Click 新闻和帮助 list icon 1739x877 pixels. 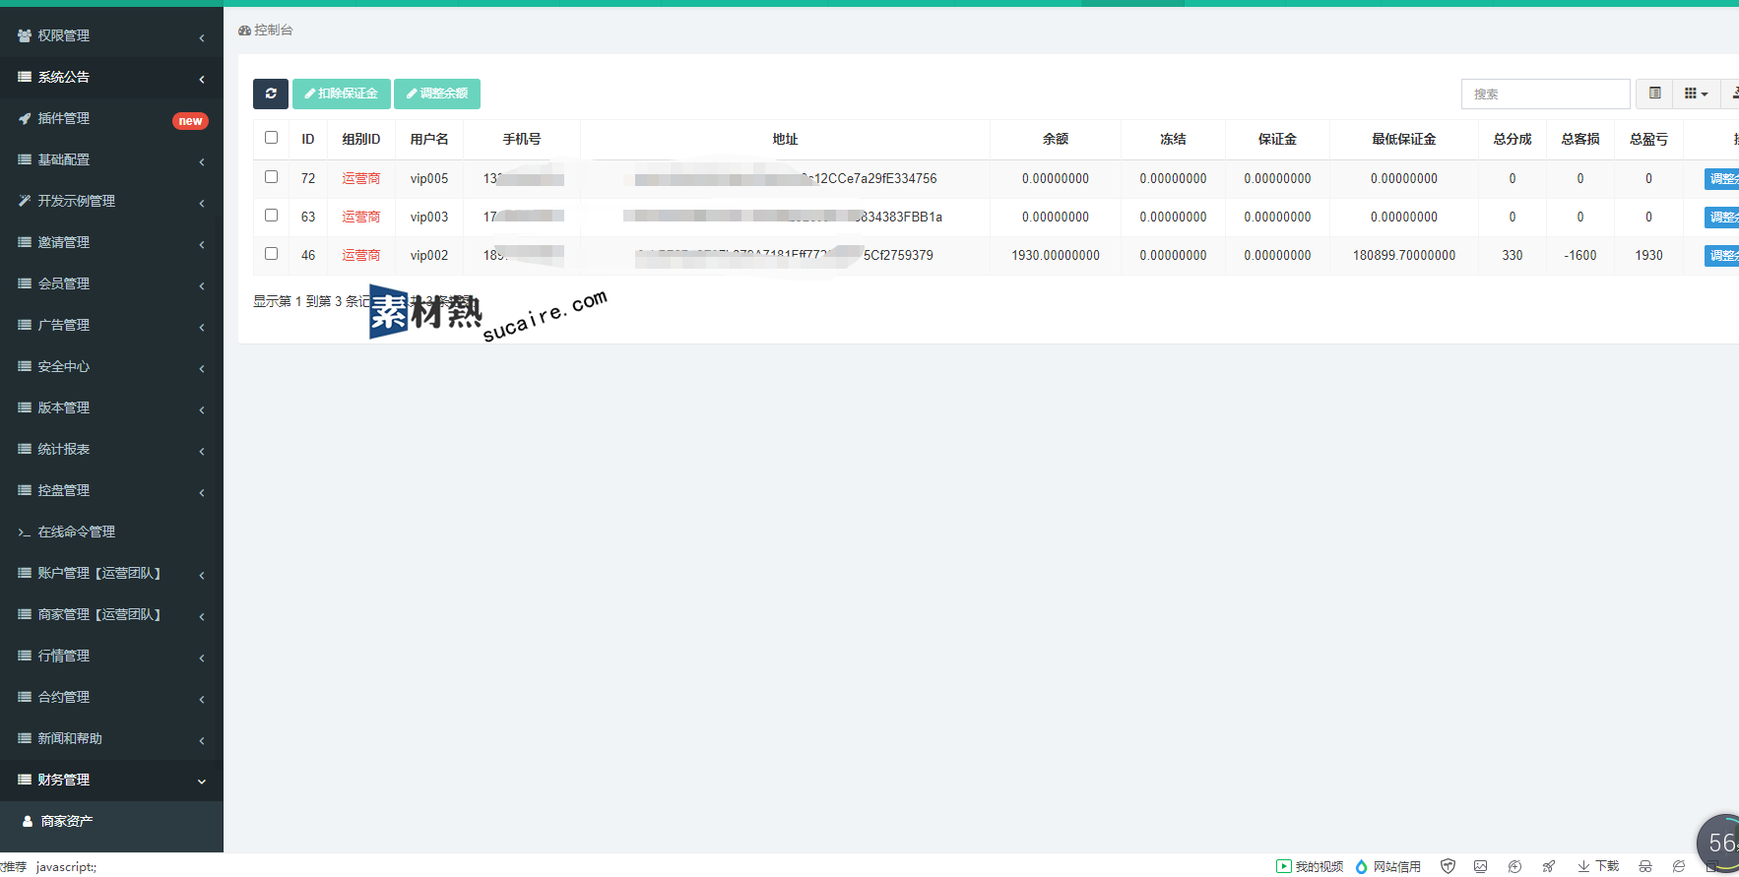(x=25, y=738)
